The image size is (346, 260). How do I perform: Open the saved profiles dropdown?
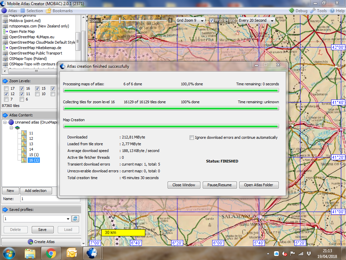tap(68, 219)
